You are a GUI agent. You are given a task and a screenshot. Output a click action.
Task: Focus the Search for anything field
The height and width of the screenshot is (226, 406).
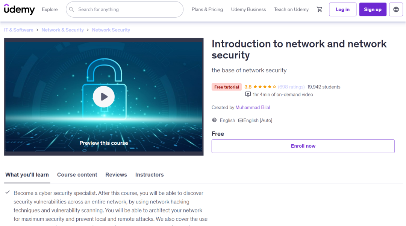point(128,9)
